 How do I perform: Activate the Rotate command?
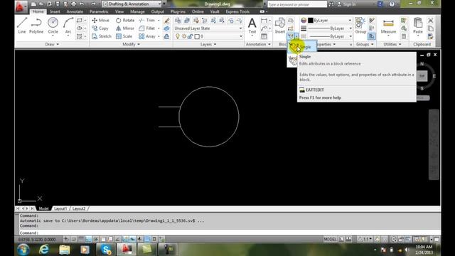pyautogui.click(x=125, y=21)
